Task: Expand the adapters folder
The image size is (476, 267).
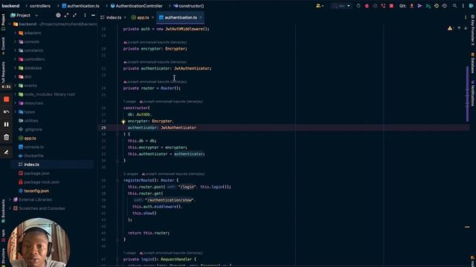Action: 15,33
